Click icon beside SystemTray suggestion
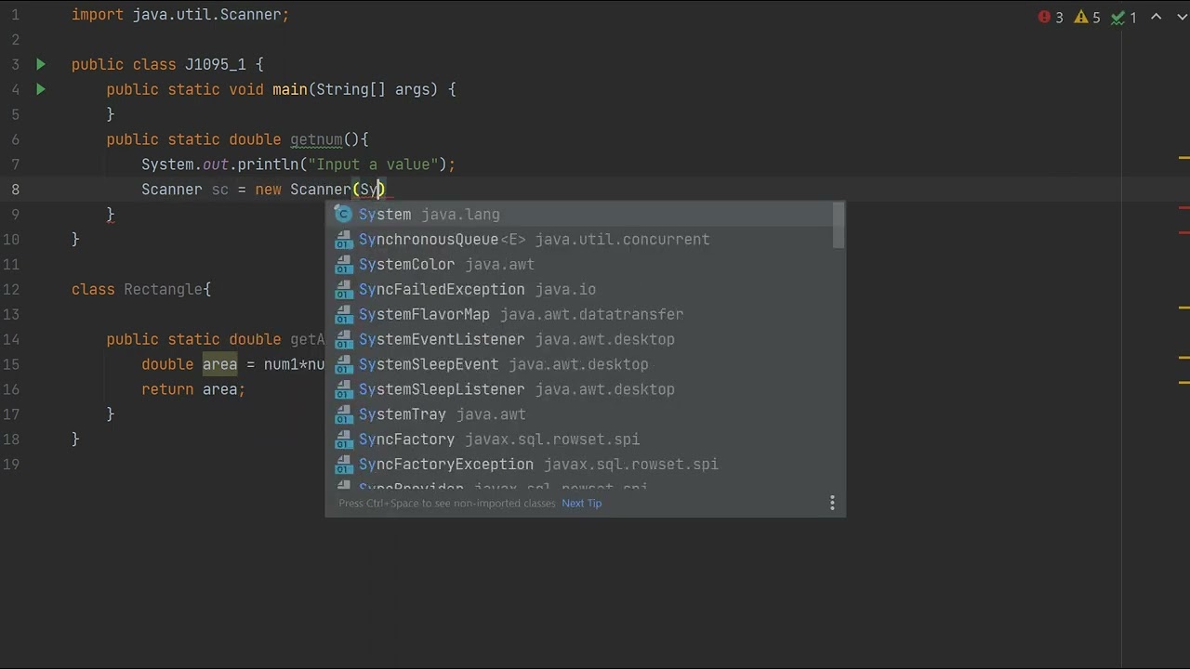 [343, 415]
